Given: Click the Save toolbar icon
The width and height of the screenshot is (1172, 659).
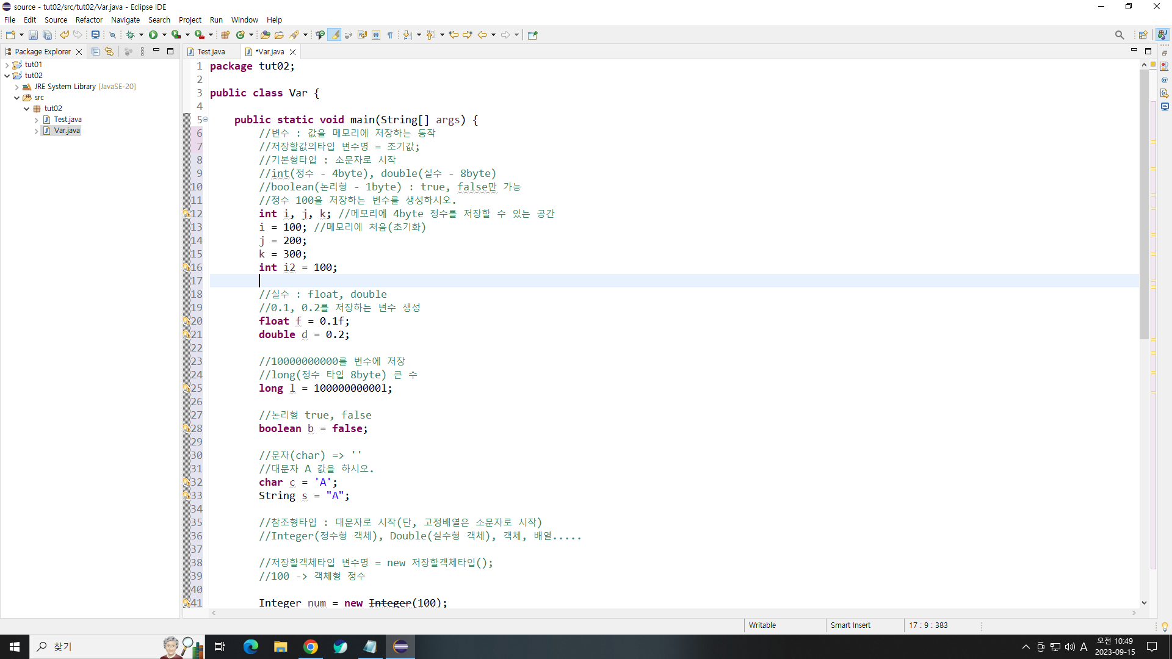Looking at the screenshot, I should (33, 35).
